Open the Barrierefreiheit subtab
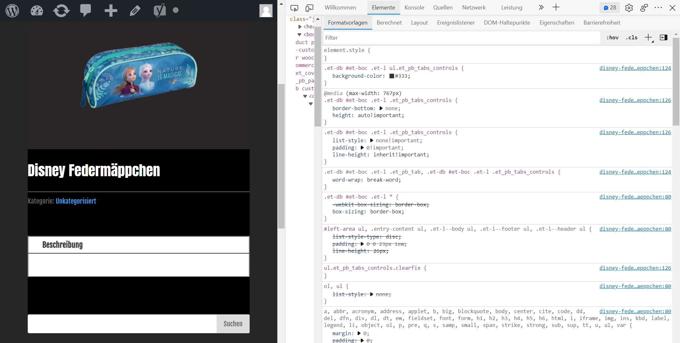The height and width of the screenshot is (343, 680). click(x=602, y=23)
